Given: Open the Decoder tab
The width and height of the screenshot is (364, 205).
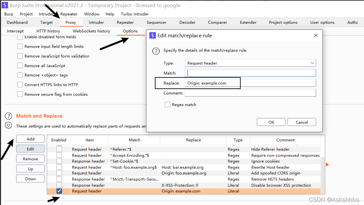Looking at the screenshot, I should pyautogui.click(x=187, y=22).
